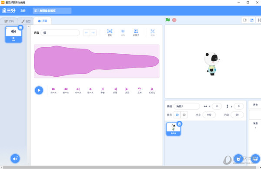The image size is (261, 169).
Task: Enter full screen stage mode
Action: point(259,20)
